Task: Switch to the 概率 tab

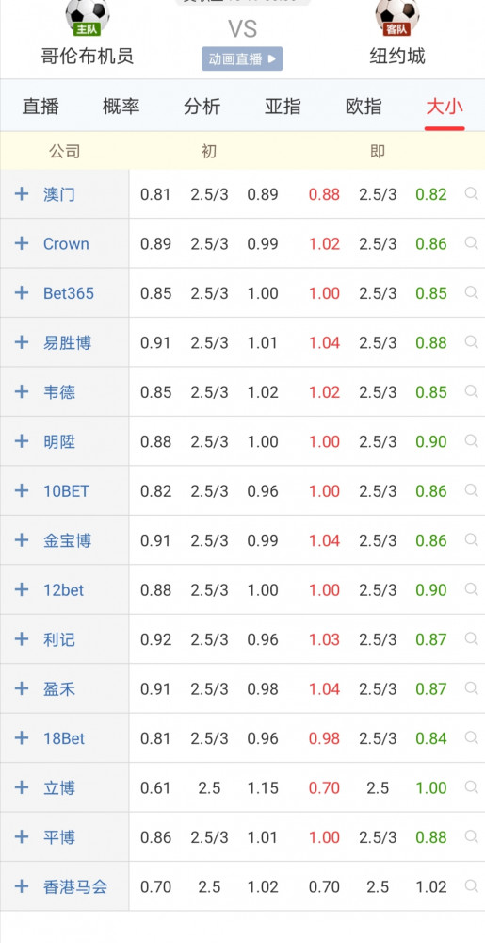Action: point(121,108)
